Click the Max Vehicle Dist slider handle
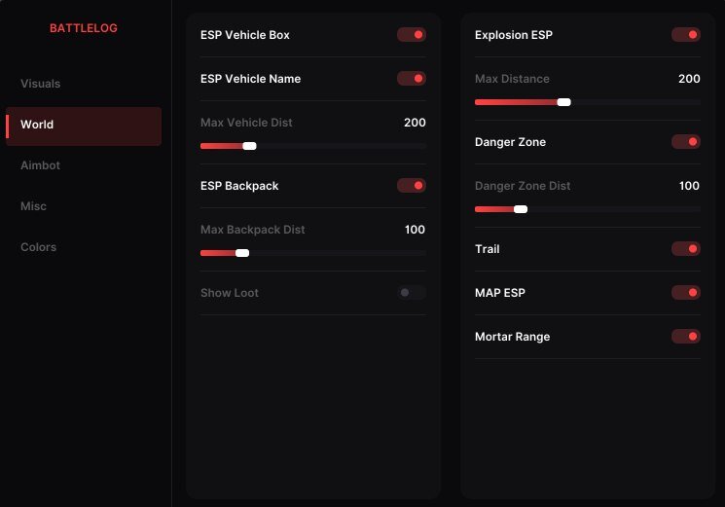Viewport: 725px width, 507px height. point(249,146)
